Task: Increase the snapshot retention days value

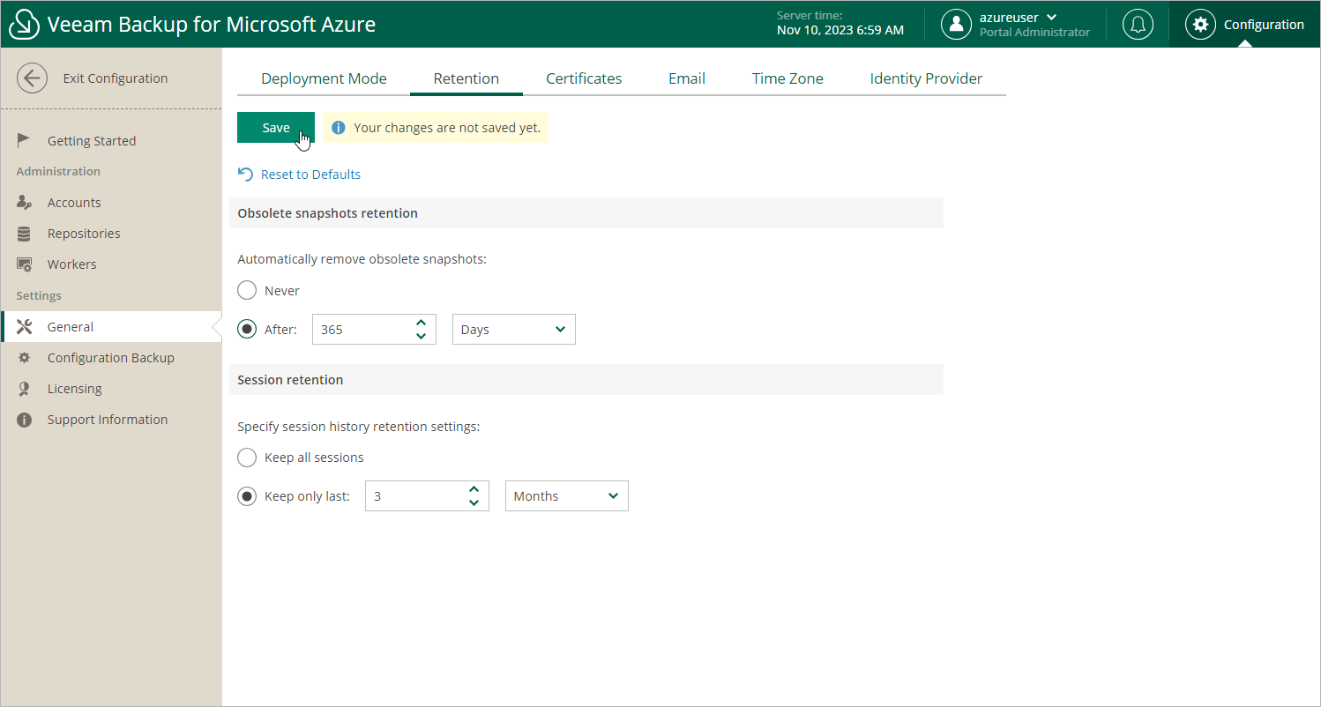Action: click(421, 324)
